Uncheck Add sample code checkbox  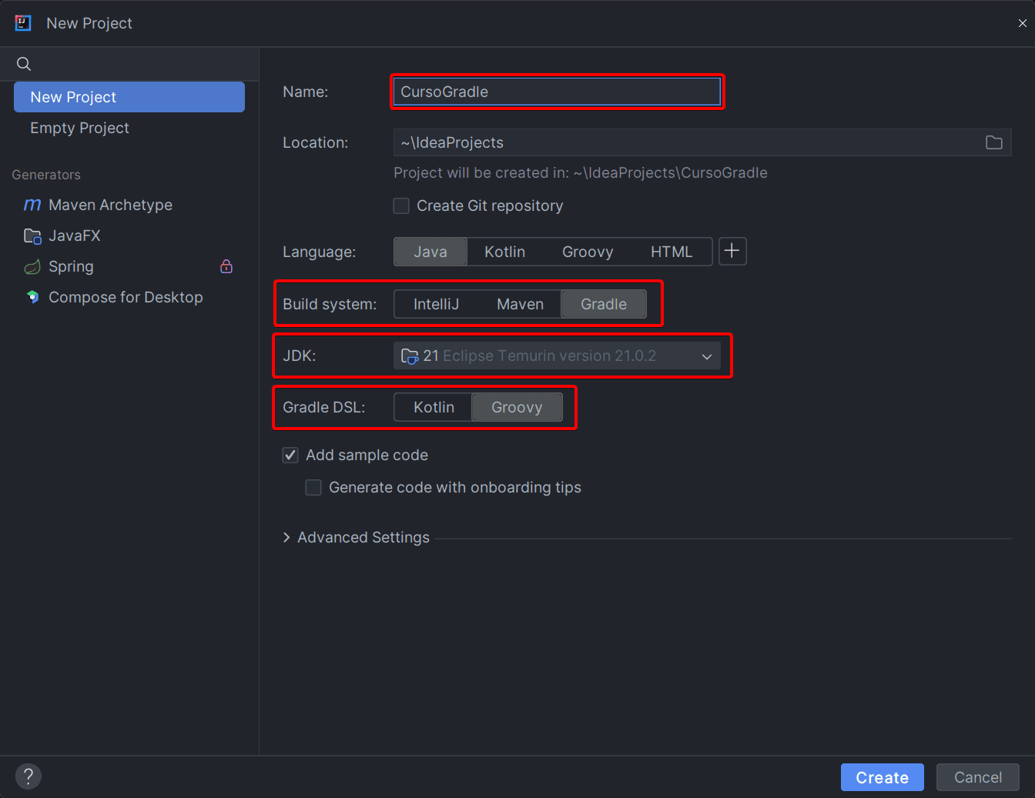coord(290,455)
